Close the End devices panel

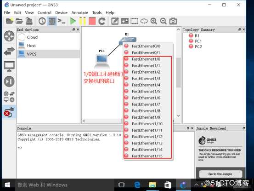click(78, 29)
